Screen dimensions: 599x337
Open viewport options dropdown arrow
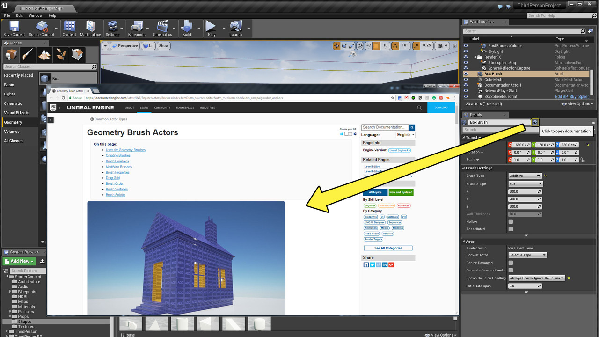[x=105, y=46]
